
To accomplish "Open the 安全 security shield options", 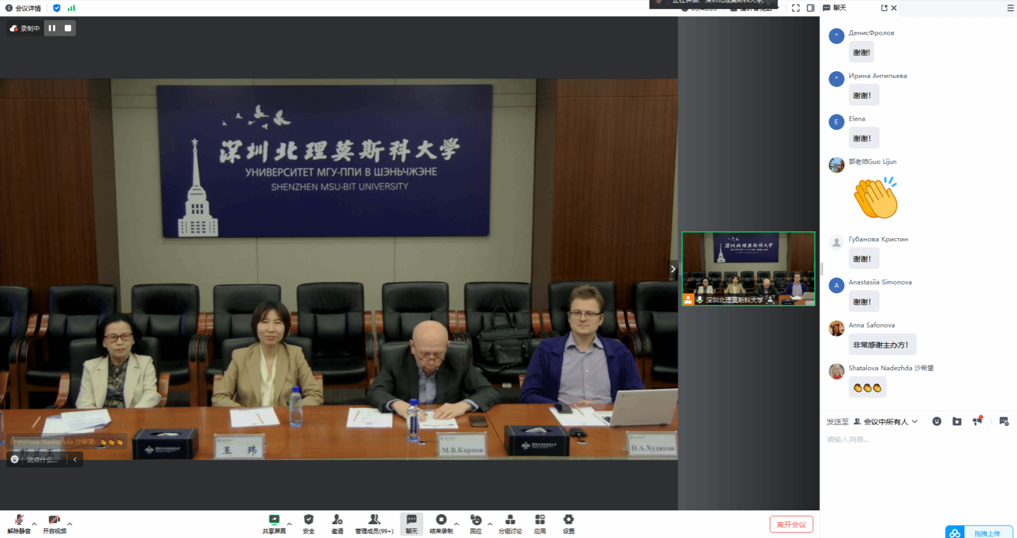I will (x=309, y=524).
